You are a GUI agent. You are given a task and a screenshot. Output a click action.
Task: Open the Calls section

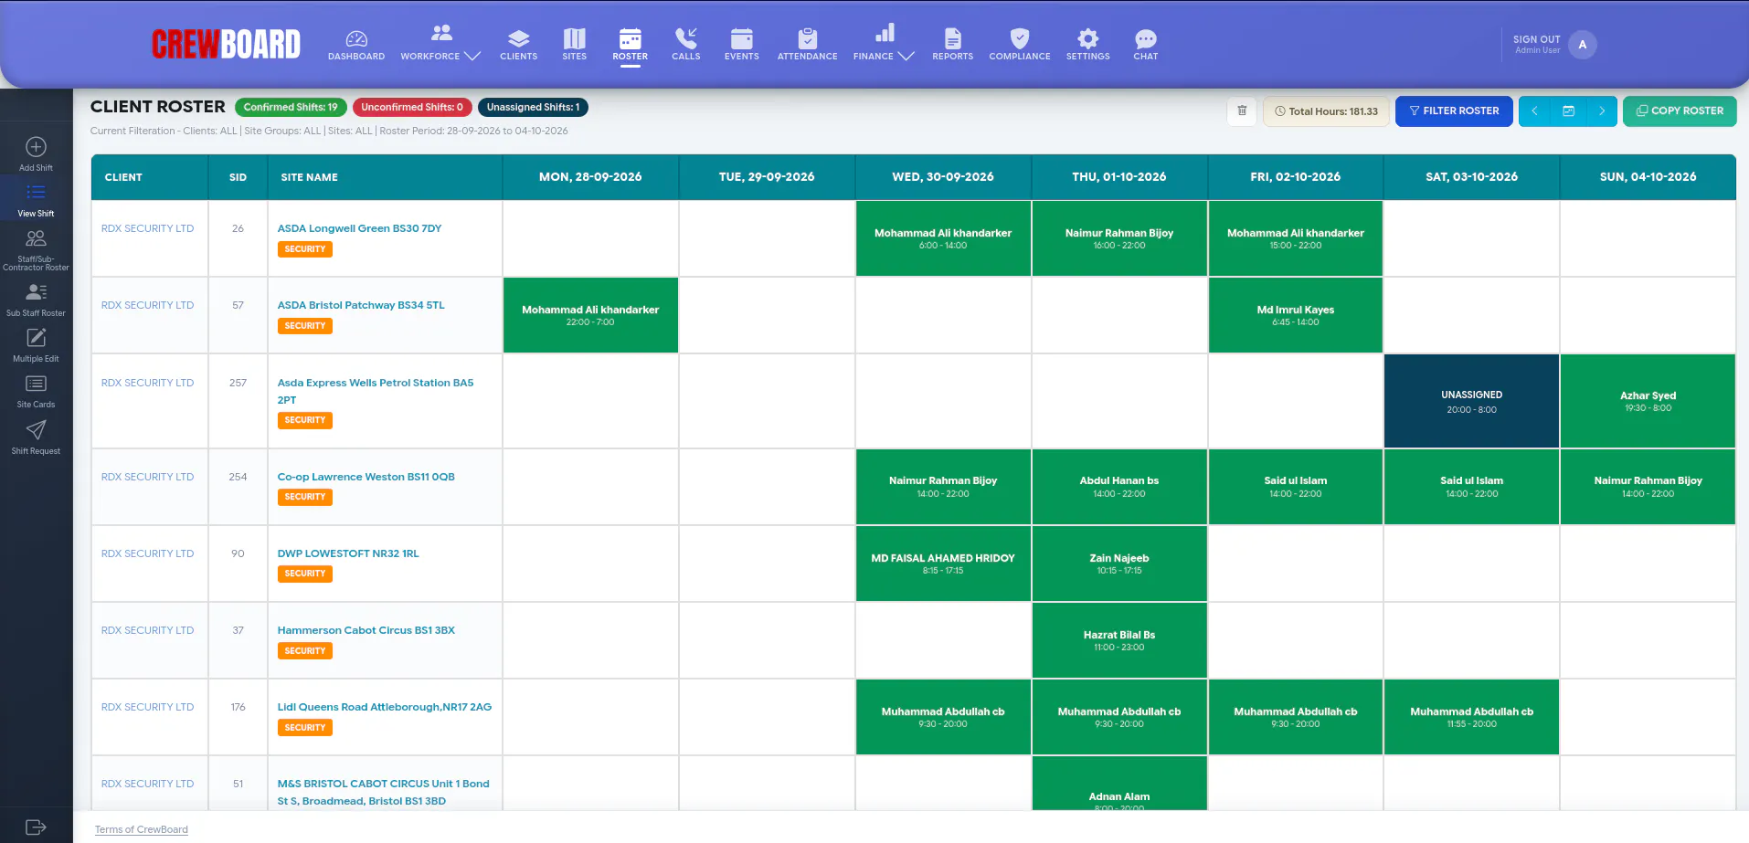[685, 45]
